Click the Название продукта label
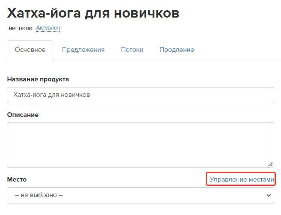Screen dimensions: 281x215 tap(38, 79)
